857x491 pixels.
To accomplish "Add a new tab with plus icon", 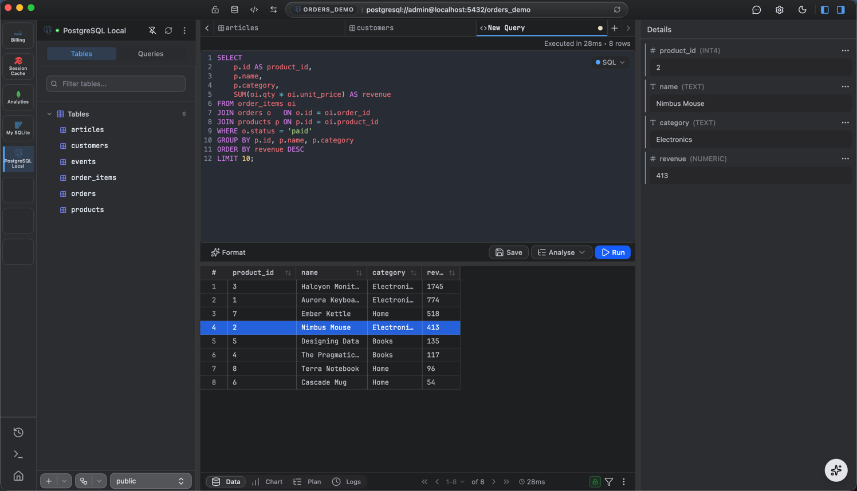I will tap(615, 28).
